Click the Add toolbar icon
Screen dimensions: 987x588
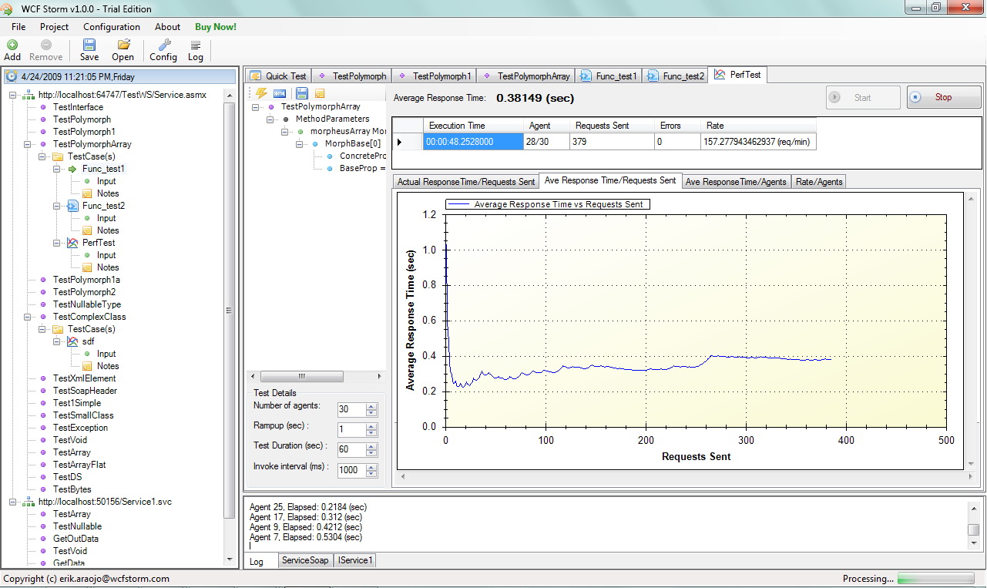tap(12, 50)
